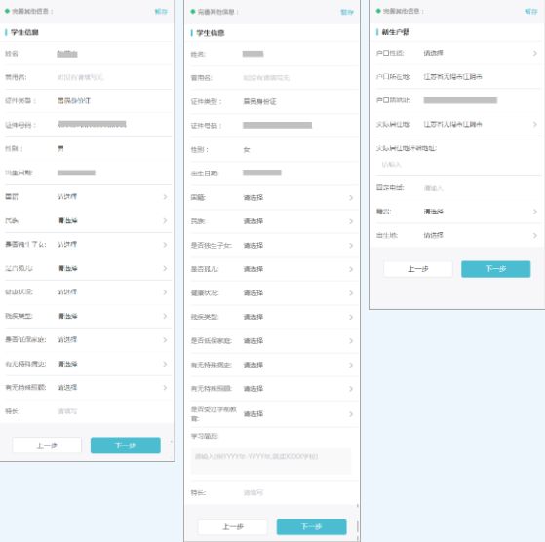Open 是否独生子女 selector in the male student's form

click(86, 245)
